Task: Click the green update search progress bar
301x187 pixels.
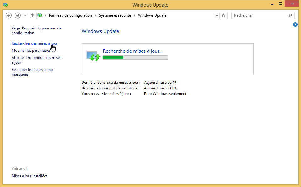Action: (x=135, y=57)
